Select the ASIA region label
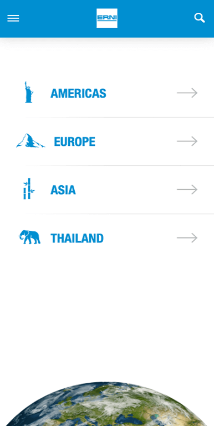This screenshot has height=426, width=214. point(63,190)
